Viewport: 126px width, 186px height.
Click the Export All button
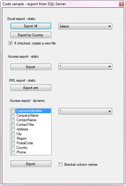point(31,26)
